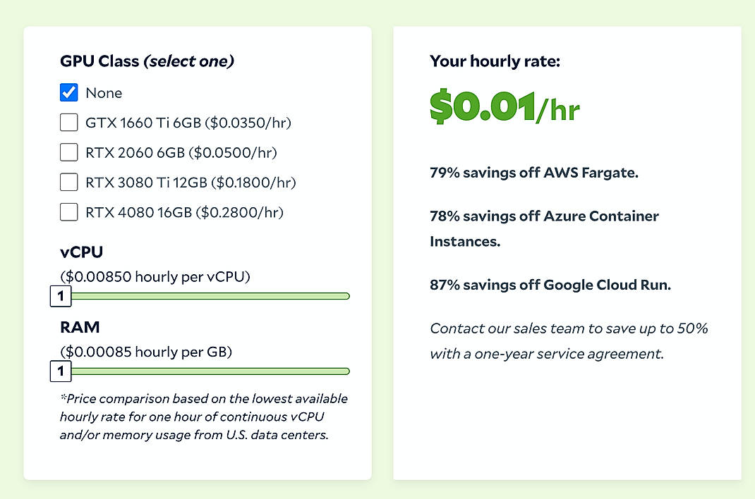Viewport: 755px width, 499px height.
Task: Click the price comparison disclaimer note
Action: pos(205,417)
